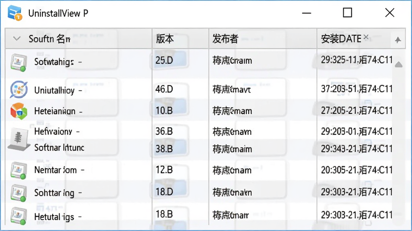Select the Heteianiıqn colorful cube icon
Image resolution: width=412 pixels, height=231 pixels.
coord(19,111)
